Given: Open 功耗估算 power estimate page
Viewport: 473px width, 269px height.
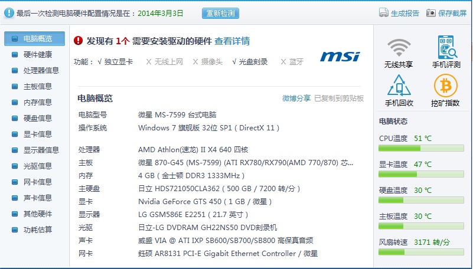Looking at the screenshot, I should tap(38, 230).
